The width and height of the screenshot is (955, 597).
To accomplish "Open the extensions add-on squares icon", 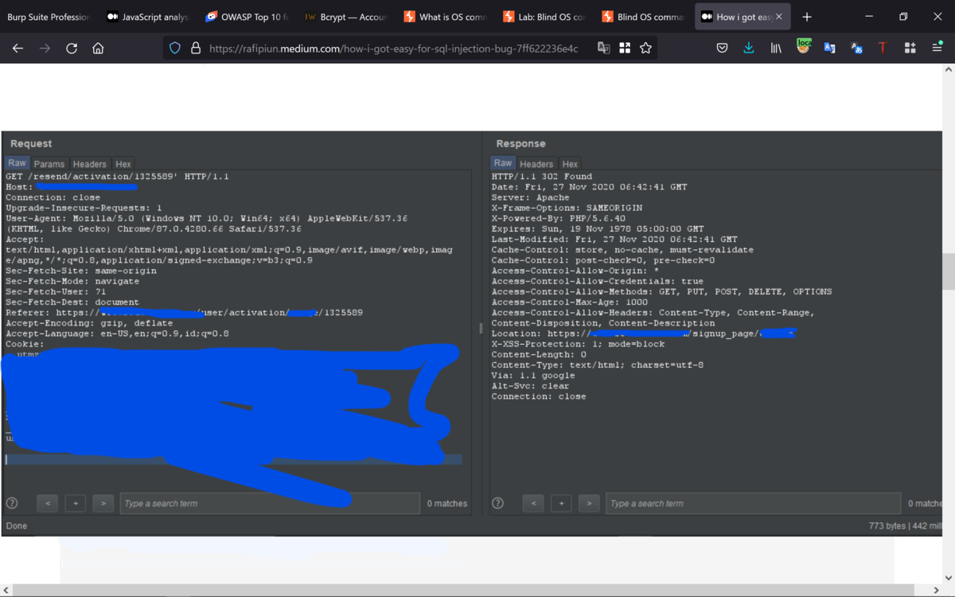I will point(910,49).
